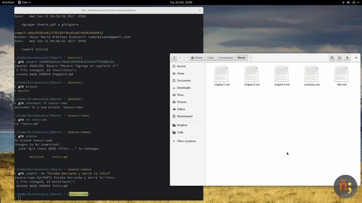Screen dimensions: 362x203
Task: Open Downloads in the Files sidebar
Action: pyautogui.click(x=187, y=88)
